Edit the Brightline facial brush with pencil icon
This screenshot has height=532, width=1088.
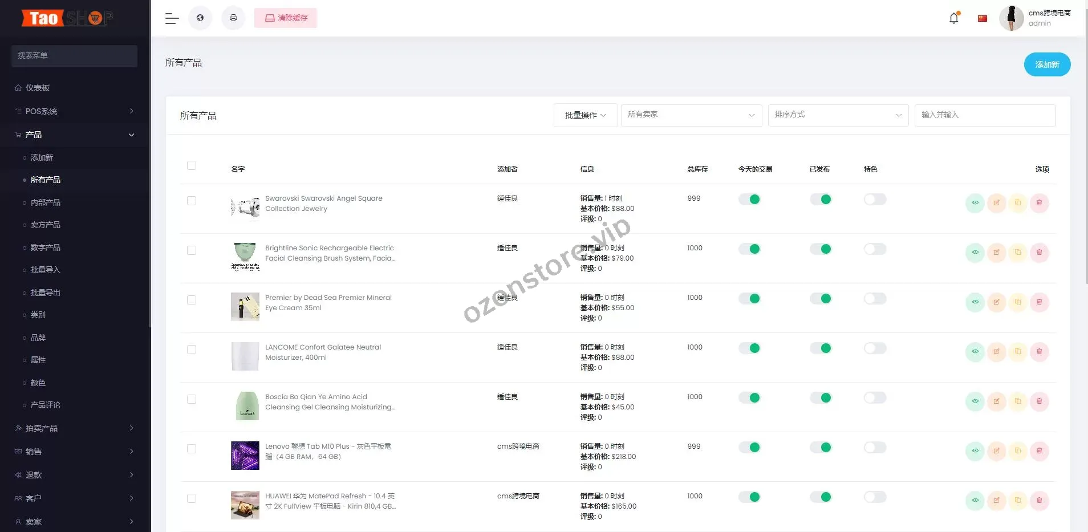point(997,253)
